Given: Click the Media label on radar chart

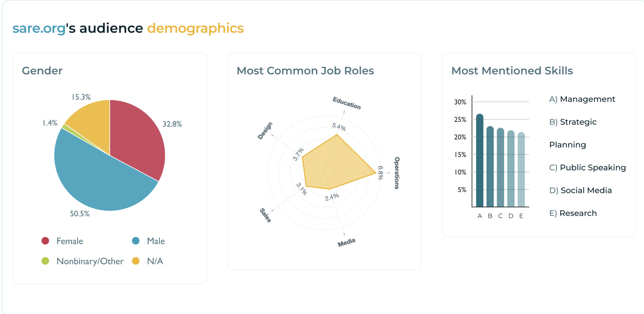Looking at the screenshot, I should pos(347,243).
